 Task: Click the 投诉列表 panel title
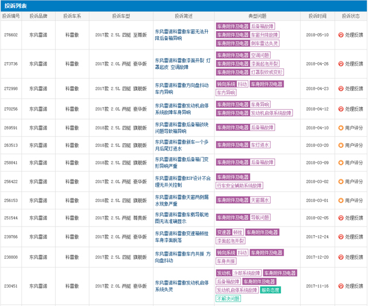pyautogui.click(x=16, y=6)
